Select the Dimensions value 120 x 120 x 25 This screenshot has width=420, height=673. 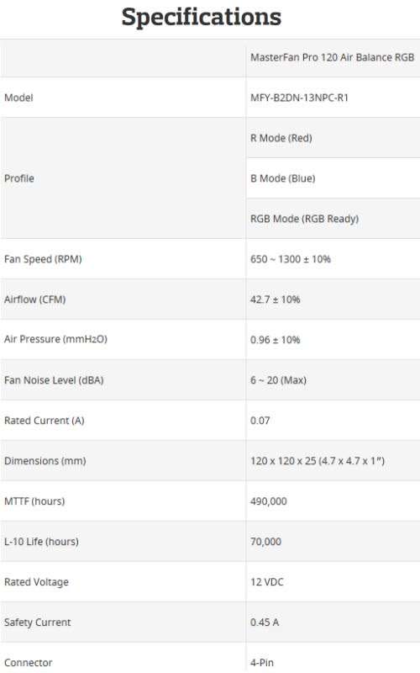318,461
